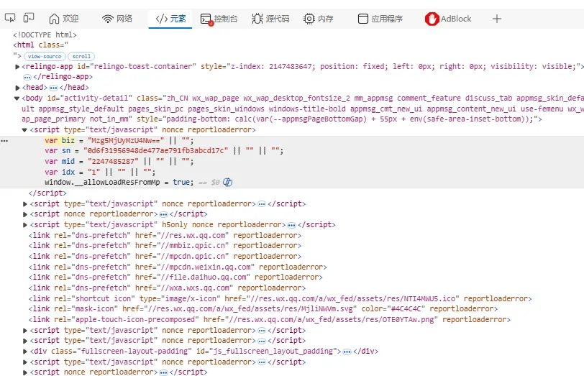Open the 控制台 console tab
This screenshot has height=376, width=584.
click(219, 19)
